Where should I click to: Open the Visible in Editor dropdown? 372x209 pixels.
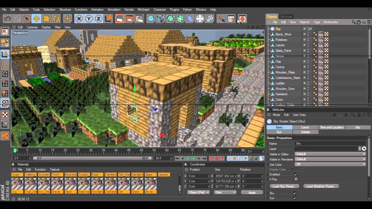(330, 154)
